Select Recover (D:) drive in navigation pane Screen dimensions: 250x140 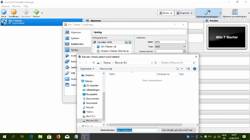pyautogui.click(x=90, y=121)
